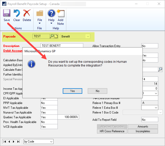Image resolution: width=165 pixels, height=146 pixels.
Task: Click the Amounts button
Action: (x=143, y=126)
